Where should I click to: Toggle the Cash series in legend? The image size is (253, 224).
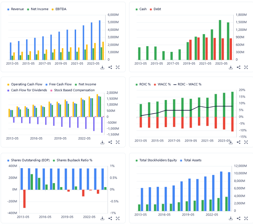141,9
